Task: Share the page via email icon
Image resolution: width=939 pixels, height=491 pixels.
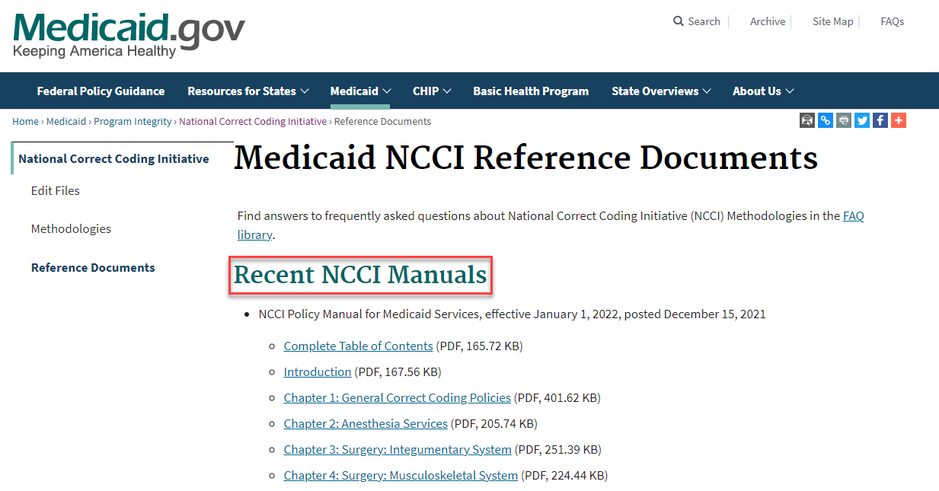Action: point(806,120)
